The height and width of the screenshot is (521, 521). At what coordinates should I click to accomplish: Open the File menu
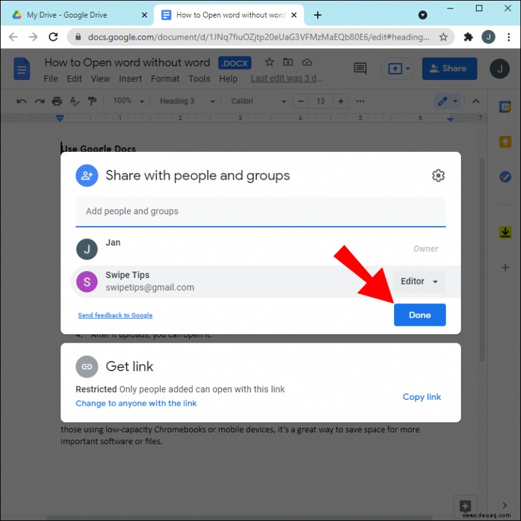(x=51, y=79)
